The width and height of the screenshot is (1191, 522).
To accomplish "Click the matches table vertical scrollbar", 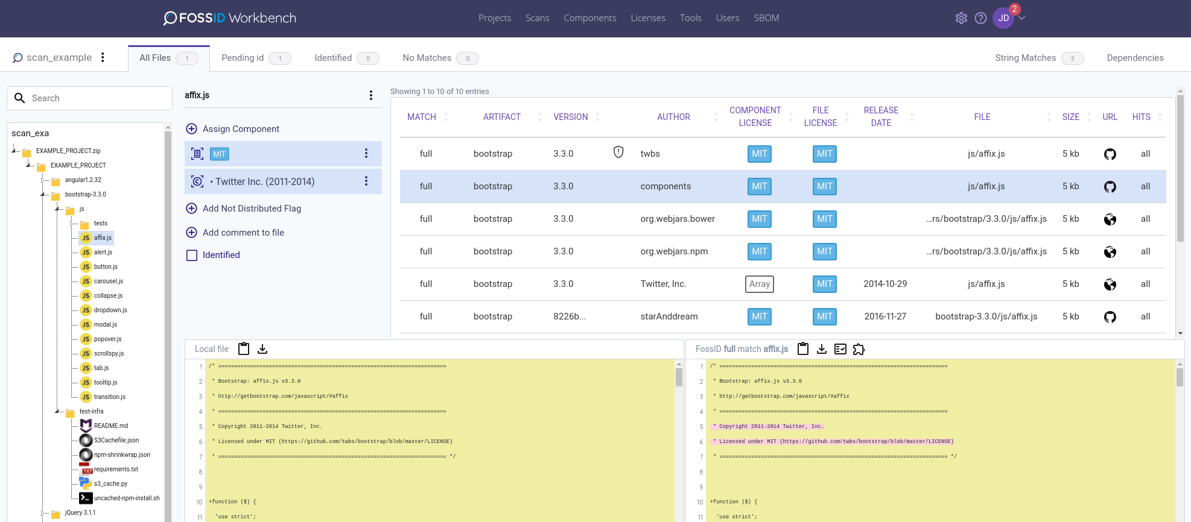I will (x=1180, y=169).
